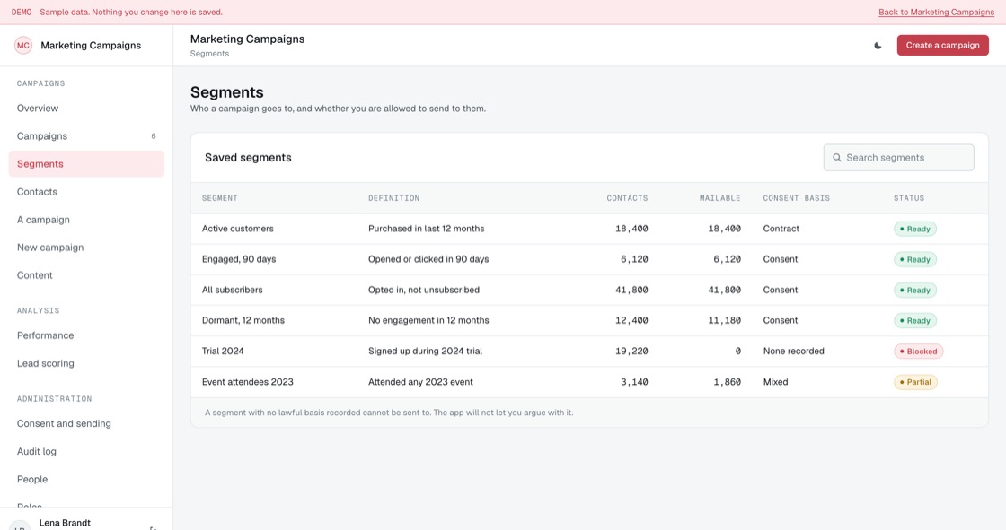The image size is (1006, 530).
Task: Click the Segment column header
Action: click(x=219, y=198)
